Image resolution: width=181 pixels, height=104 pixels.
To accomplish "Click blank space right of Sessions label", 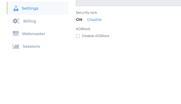I will point(54,46).
